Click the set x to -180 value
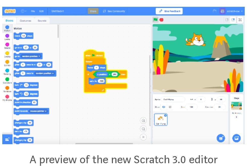This screenshot has height=166, width=247. coord(101,81)
